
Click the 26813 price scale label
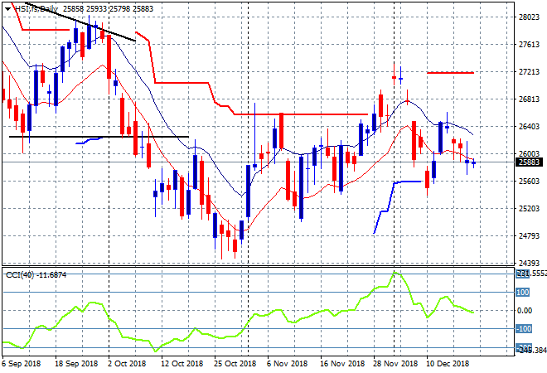(529, 99)
